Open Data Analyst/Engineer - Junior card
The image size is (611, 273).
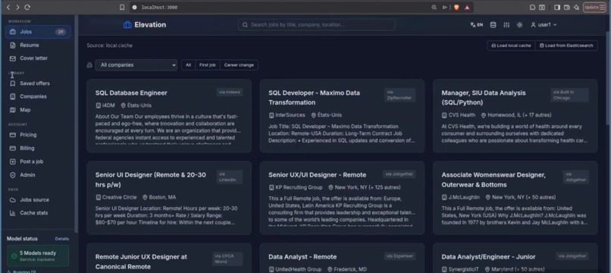515,258
